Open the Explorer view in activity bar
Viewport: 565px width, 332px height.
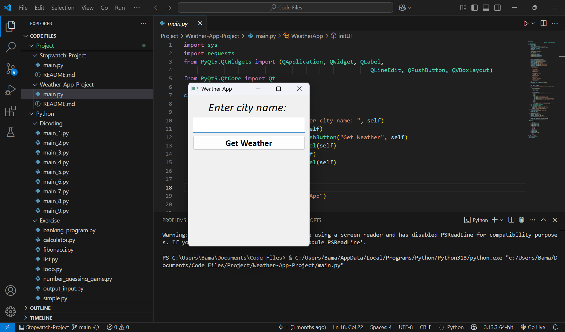point(11,26)
